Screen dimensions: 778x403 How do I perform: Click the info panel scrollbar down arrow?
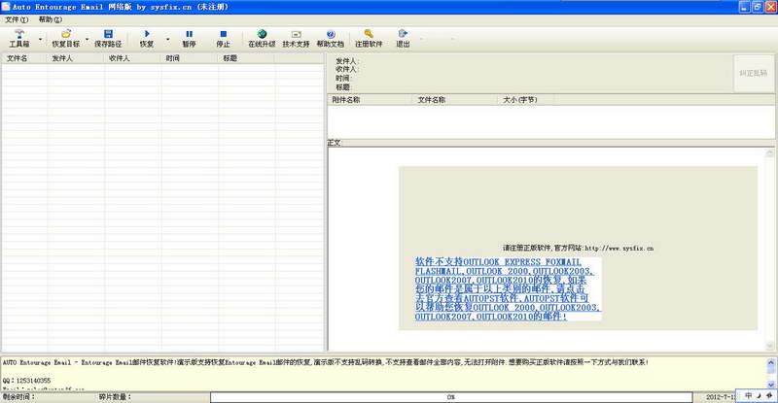point(770,385)
